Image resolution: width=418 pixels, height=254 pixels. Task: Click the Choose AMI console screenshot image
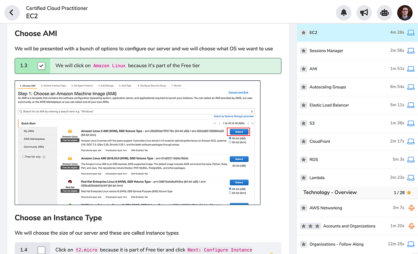[x=138, y=143]
